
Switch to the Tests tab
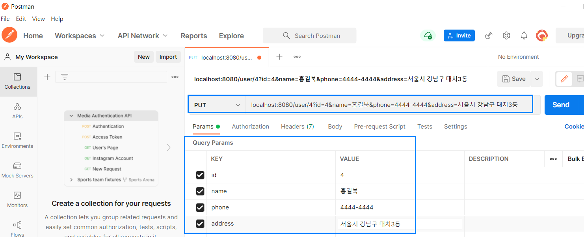point(425,127)
